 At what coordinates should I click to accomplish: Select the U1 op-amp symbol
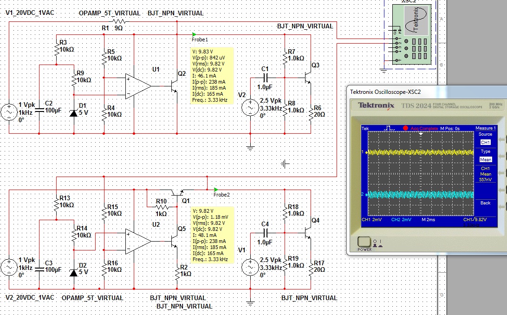pyautogui.click(x=138, y=86)
